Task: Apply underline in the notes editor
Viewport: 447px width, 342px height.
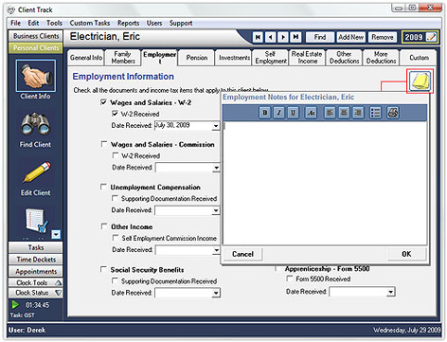Action: pos(293,113)
